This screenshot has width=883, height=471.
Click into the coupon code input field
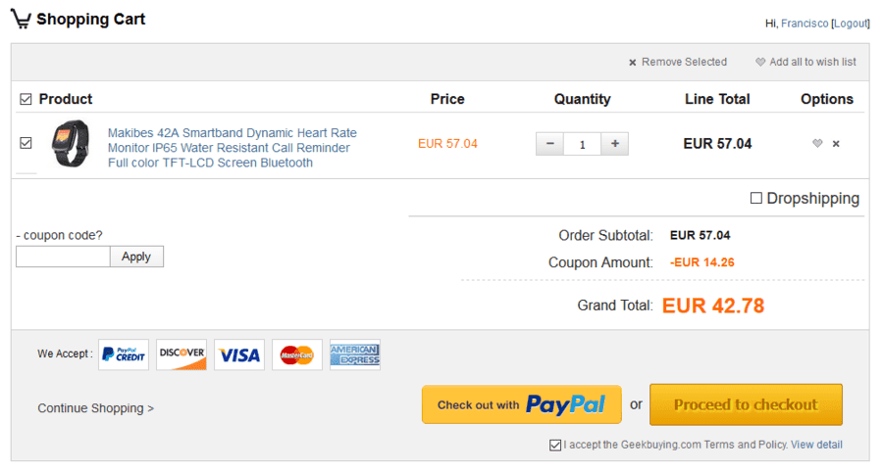pyautogui.click(x=63, y=257)
